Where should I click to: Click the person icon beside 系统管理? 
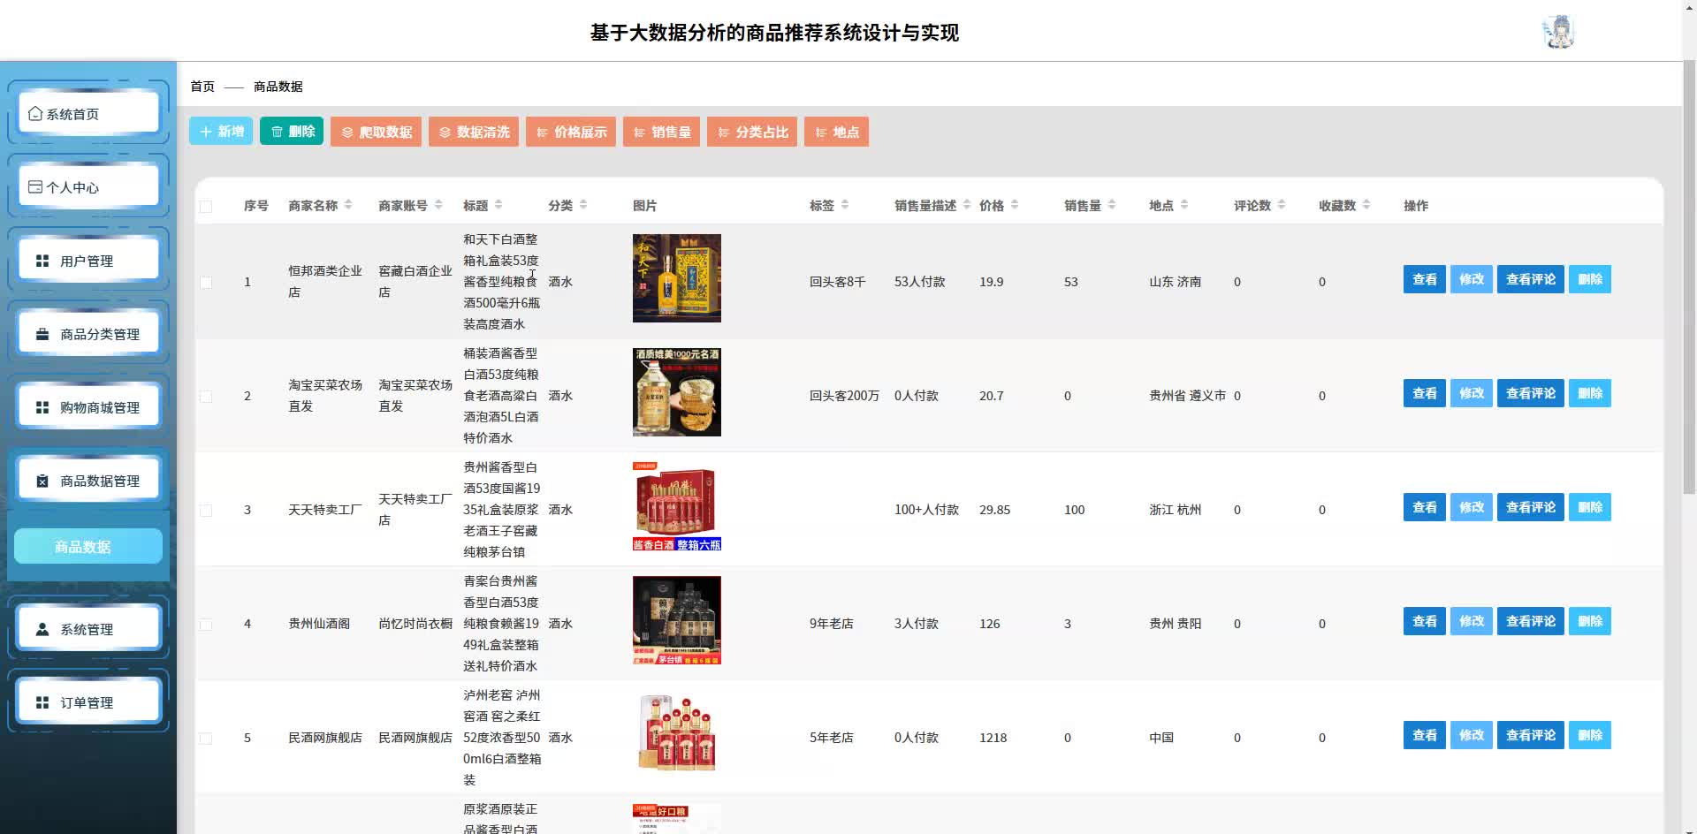click(42, 629)
